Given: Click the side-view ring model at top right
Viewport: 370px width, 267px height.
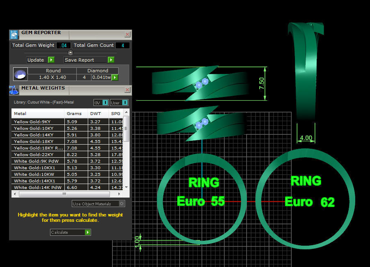Looking at the screenshot, I should 306,71.
